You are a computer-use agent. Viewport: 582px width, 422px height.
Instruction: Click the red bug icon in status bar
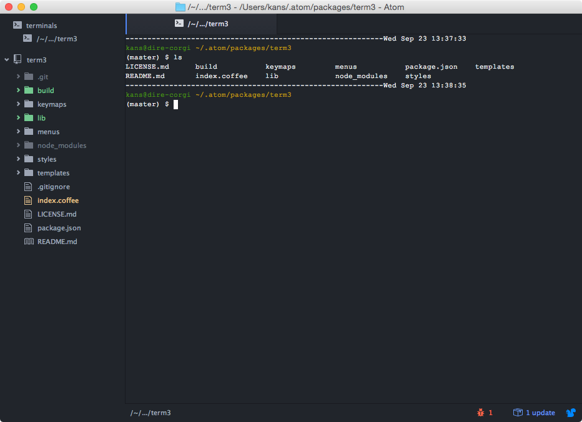[x=480, y=413]
